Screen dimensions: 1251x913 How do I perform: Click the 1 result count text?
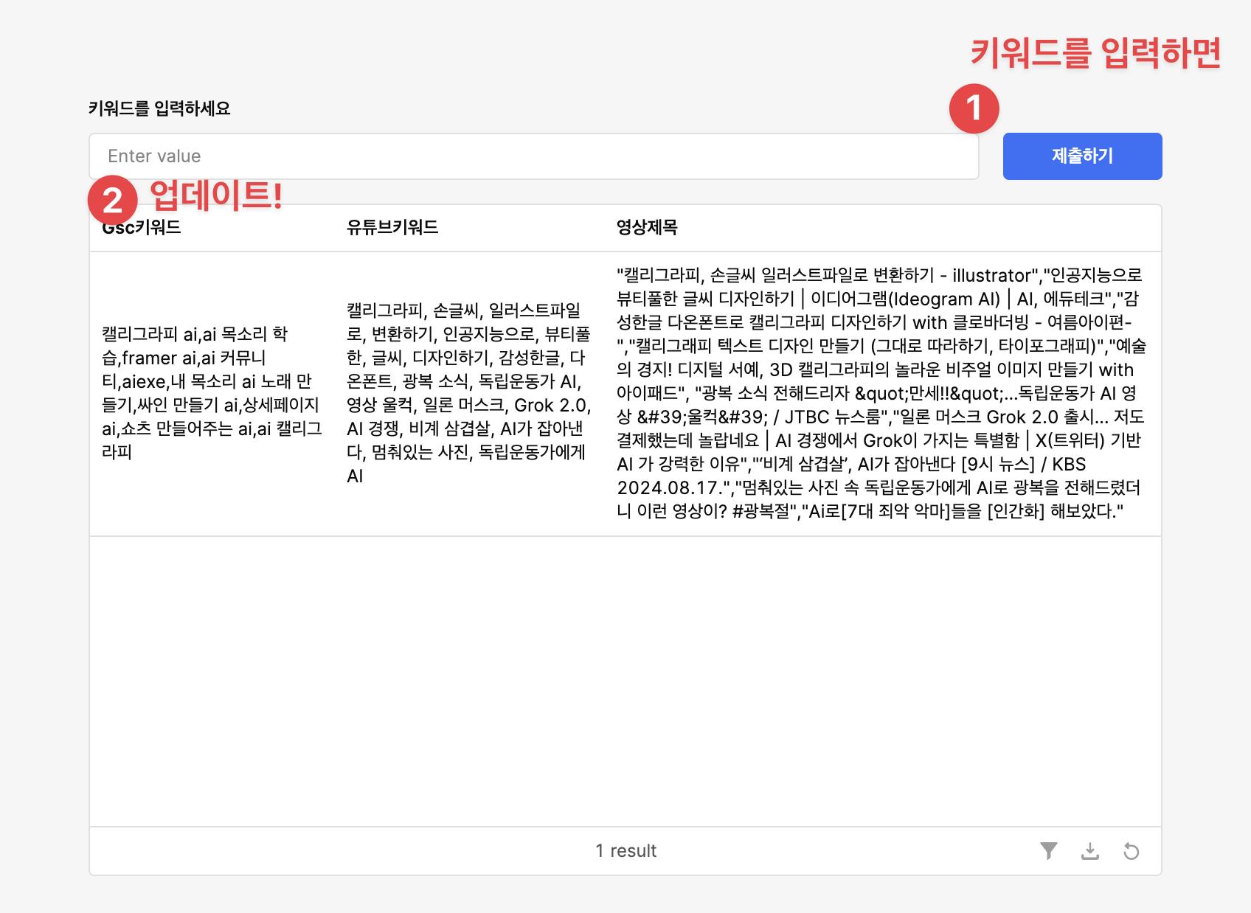pos(625,851)
